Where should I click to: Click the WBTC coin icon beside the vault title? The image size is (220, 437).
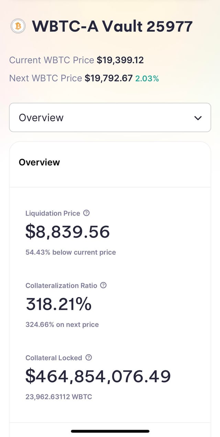(18, 26)
